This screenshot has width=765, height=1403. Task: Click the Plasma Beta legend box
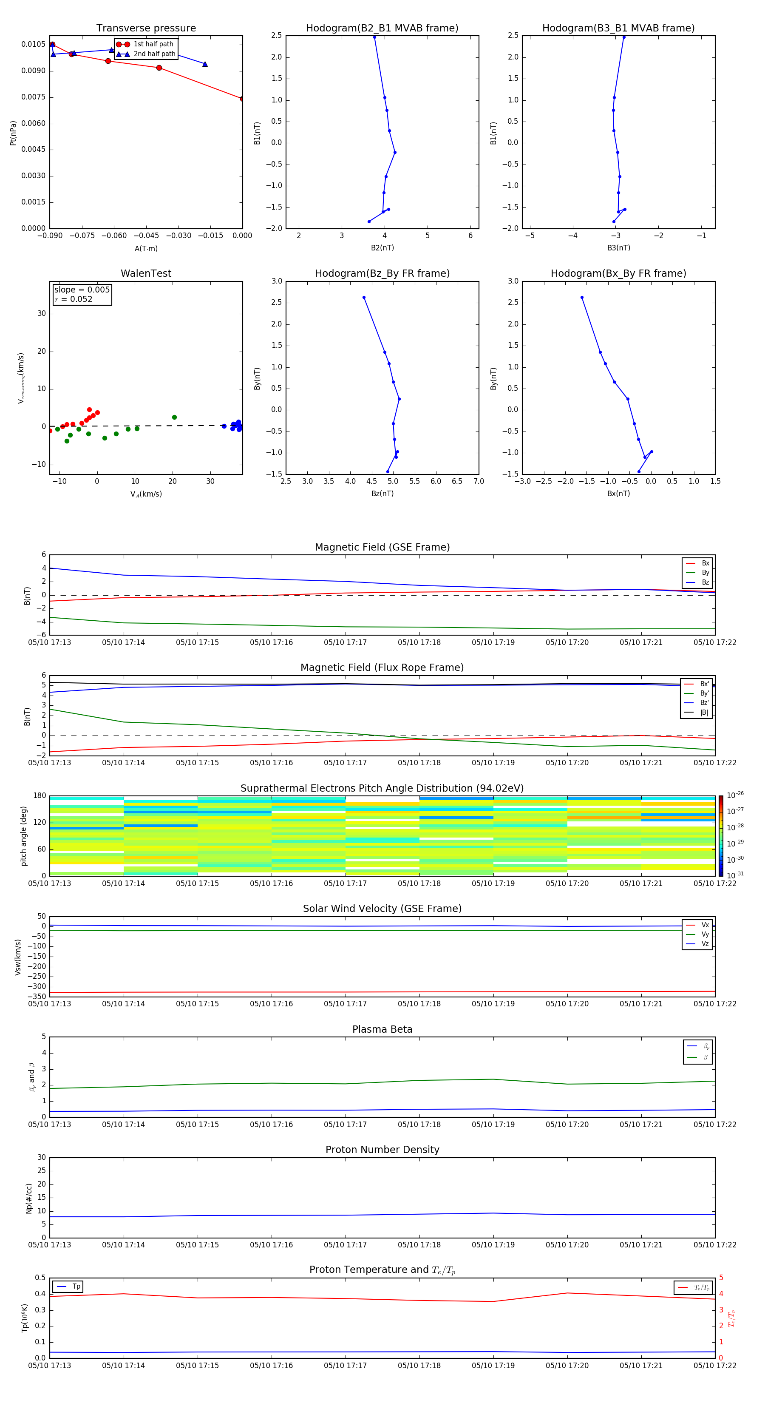pos(697,1052)
